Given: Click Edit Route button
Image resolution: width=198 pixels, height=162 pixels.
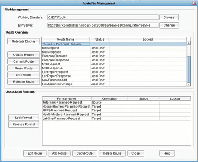Looking at the screenshot, I should (x=35, y=153).
